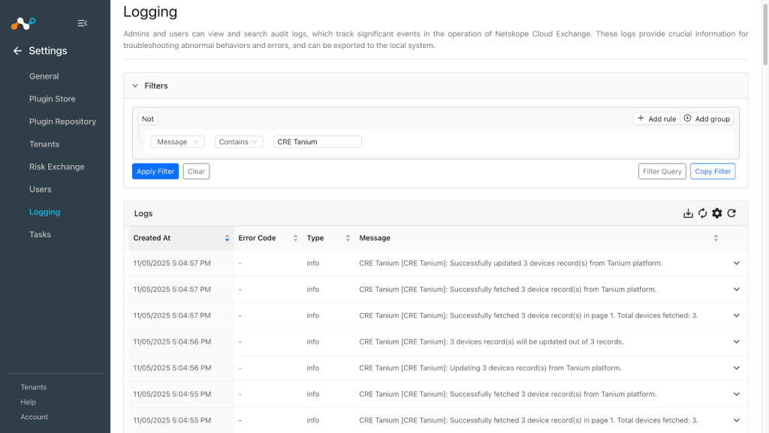769x433 pixels.
Task: Reload logs with the refresh icon
Action: click(731, 213)
